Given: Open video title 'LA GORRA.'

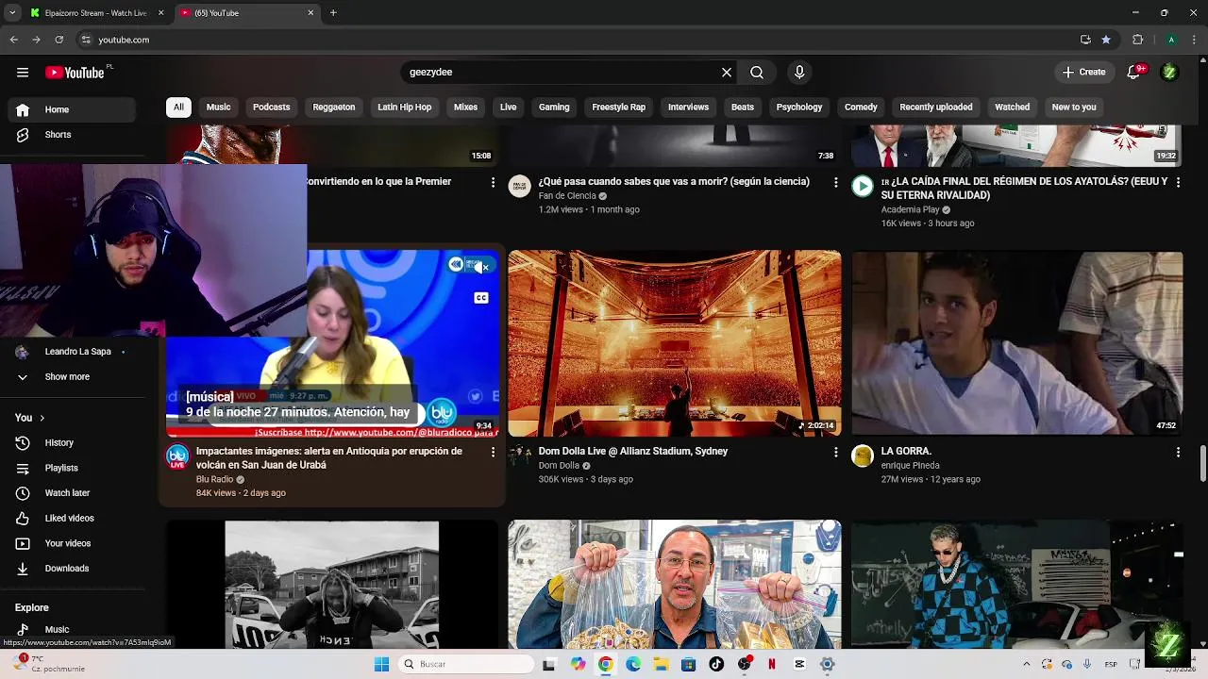Looking at the screenshot, I should click(x=906, y=452).
